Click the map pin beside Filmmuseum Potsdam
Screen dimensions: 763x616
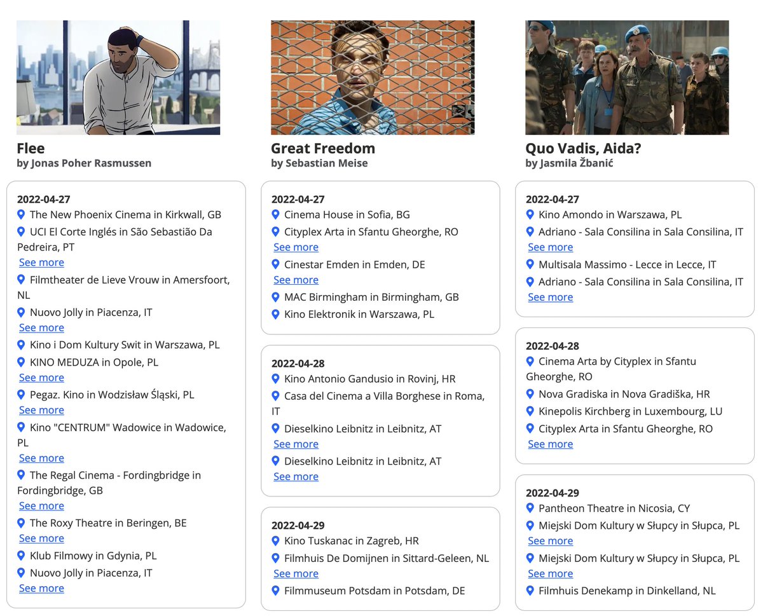point(275,591)
